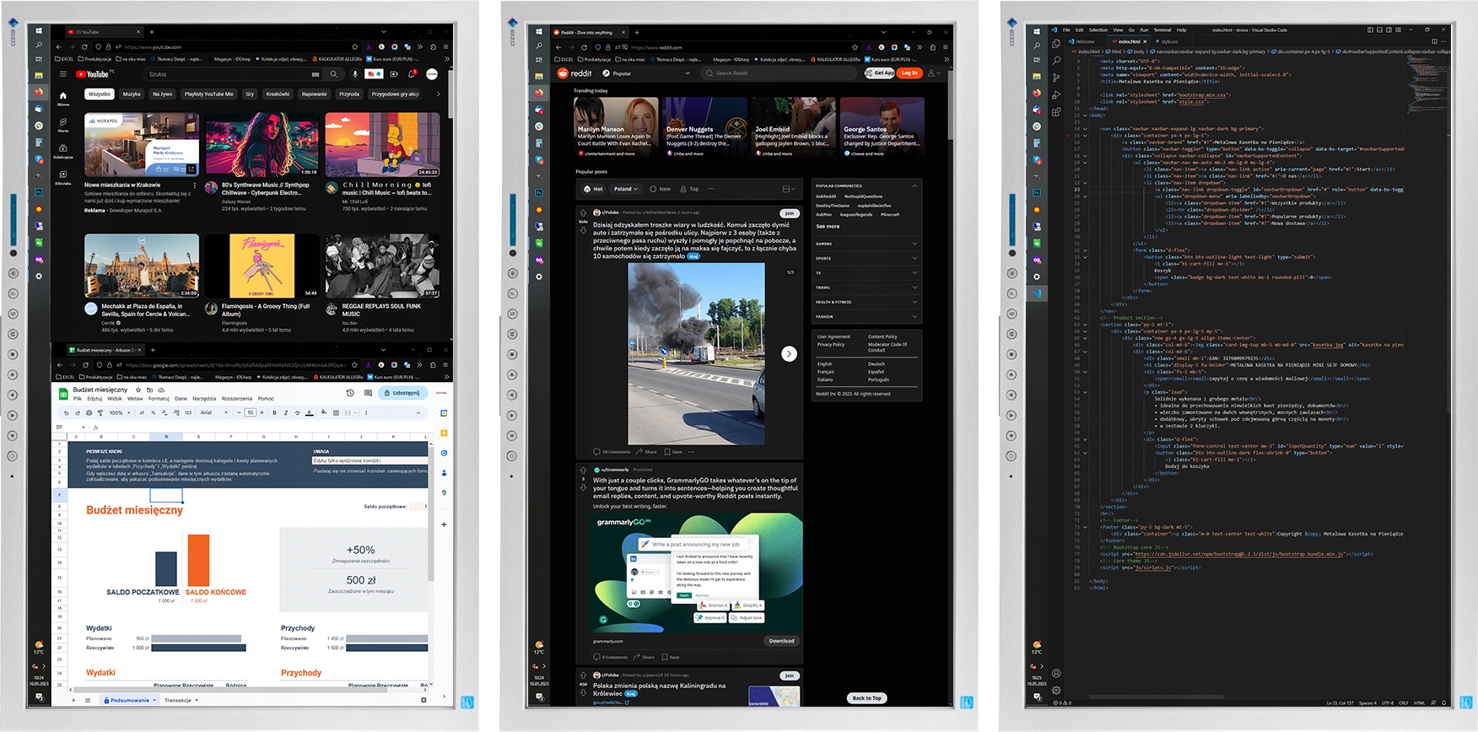
Task: Open Windows Start on the VS Code monitor taskbar
Action: pos(1037,30)
